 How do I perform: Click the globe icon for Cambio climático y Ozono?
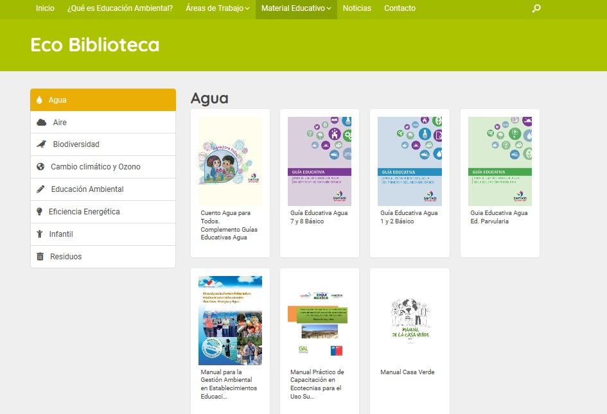(x=40, y=166)
